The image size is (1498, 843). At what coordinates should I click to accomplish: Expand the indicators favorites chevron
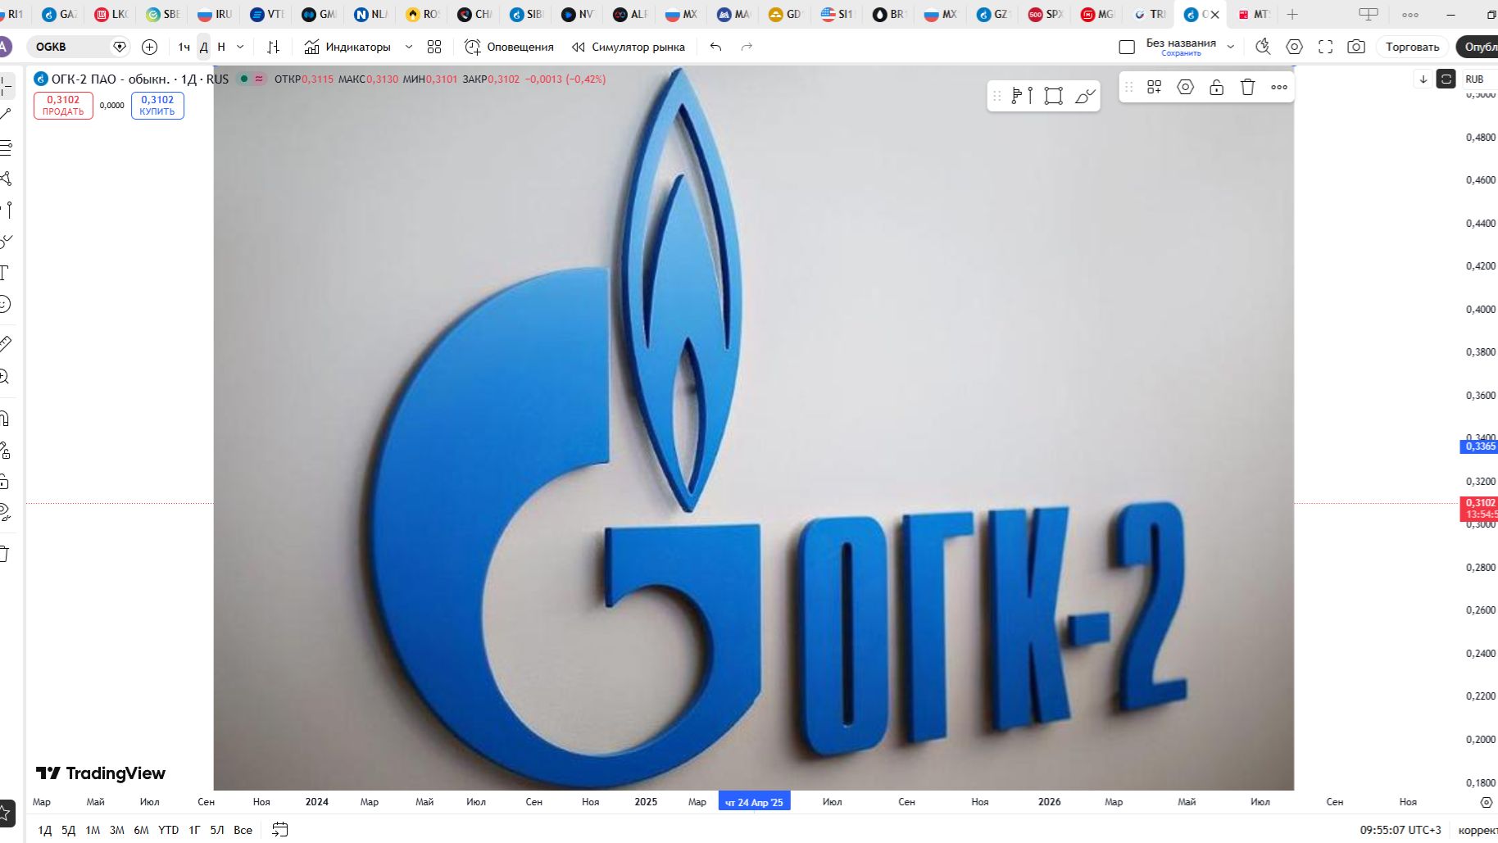tap(409, 47)
